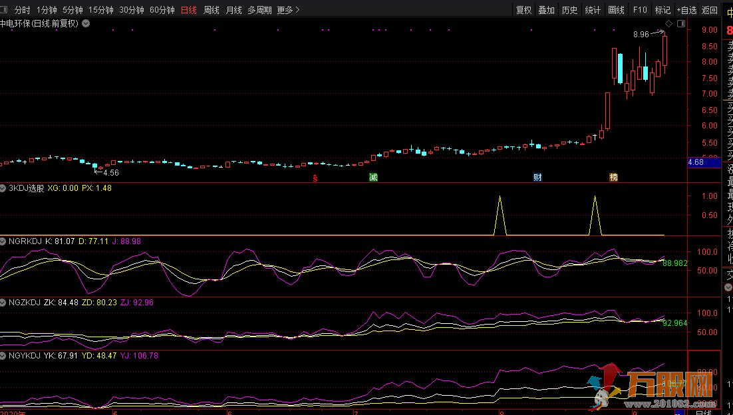Add stock via +自选 button

point(686,10)
